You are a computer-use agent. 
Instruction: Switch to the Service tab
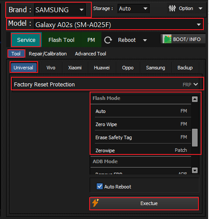[x=26, y=40]
